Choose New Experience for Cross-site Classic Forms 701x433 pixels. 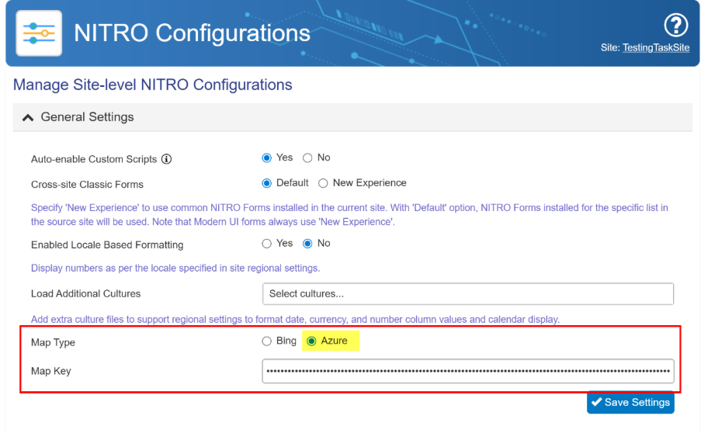323,183
